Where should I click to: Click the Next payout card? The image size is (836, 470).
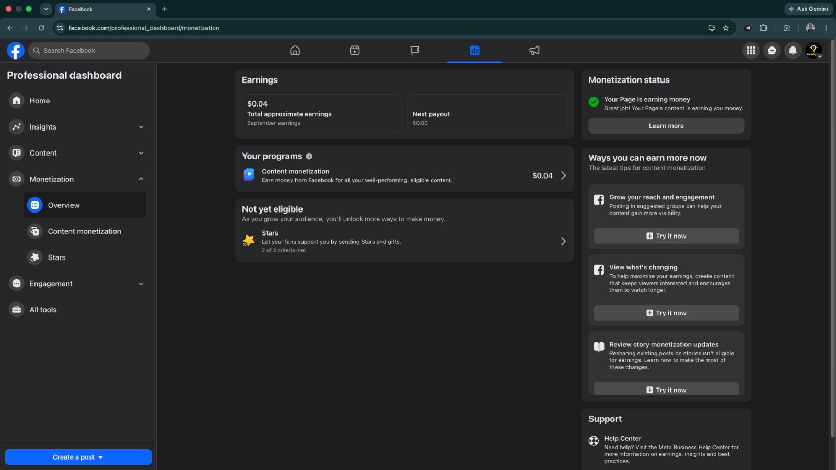click(x=487, y=113)
